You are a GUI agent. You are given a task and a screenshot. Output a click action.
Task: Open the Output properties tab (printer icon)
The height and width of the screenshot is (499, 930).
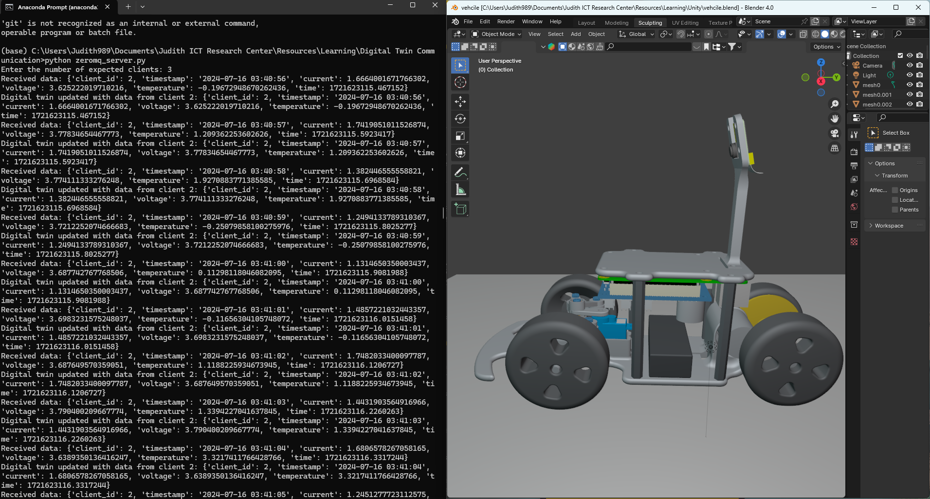[x=854, y=165]
